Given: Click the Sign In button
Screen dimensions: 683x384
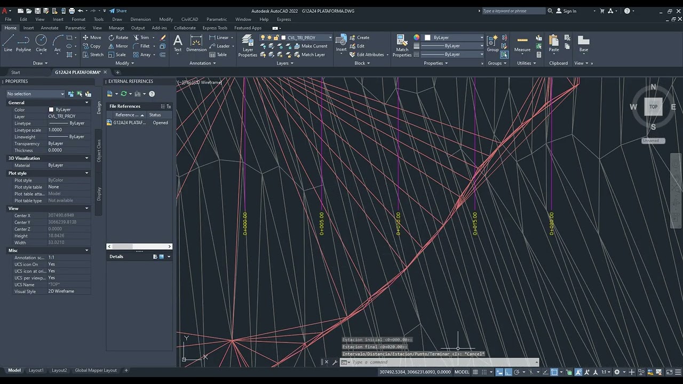Looking at the screenshot, I should click(566, 11).
